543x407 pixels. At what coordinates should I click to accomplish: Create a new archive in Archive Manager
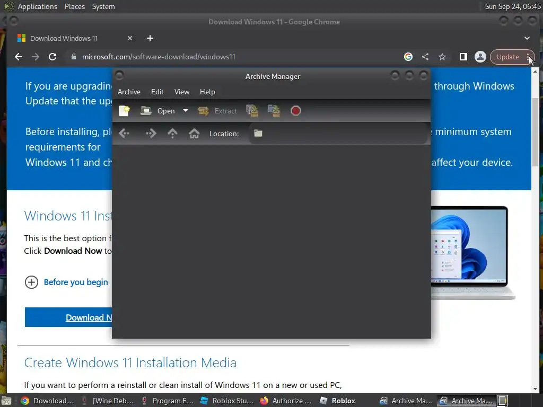124,111
